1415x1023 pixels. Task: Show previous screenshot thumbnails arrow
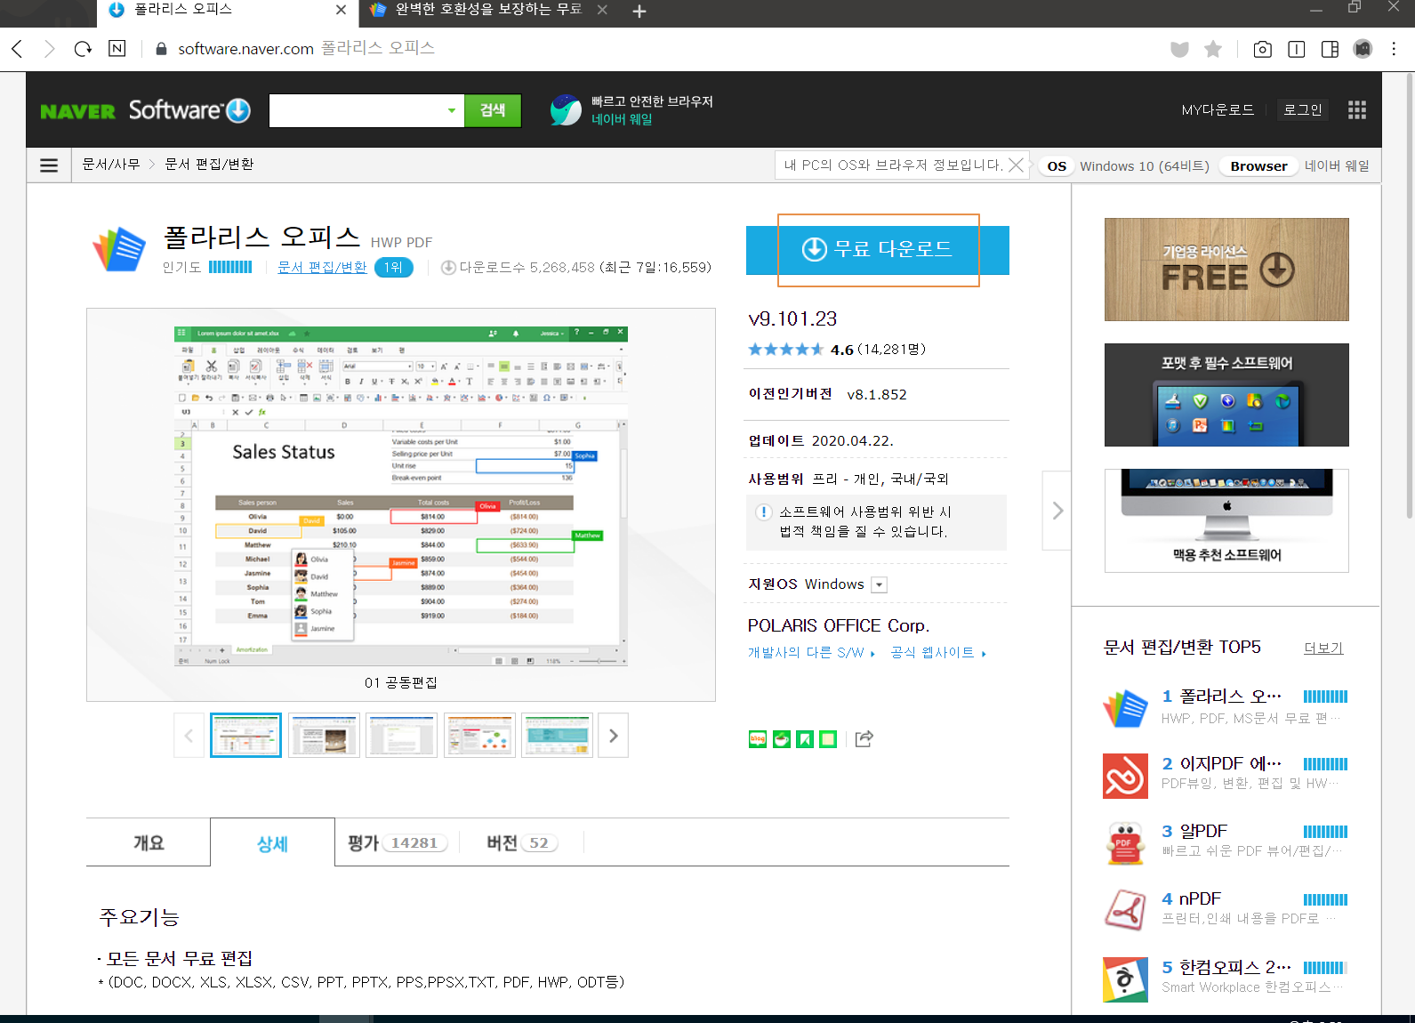click(189, 736)
